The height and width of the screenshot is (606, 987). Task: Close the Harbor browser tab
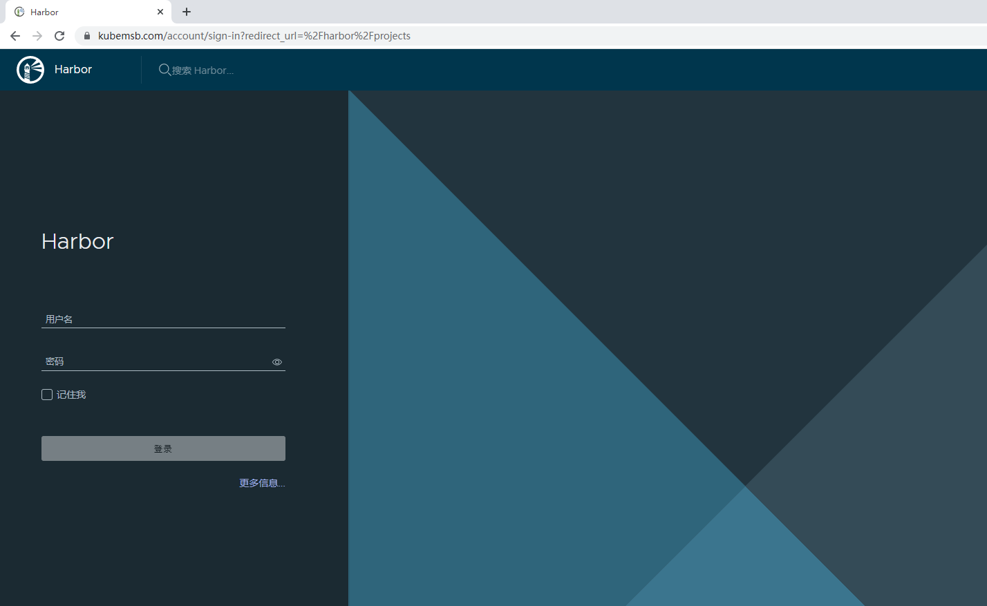160,12
